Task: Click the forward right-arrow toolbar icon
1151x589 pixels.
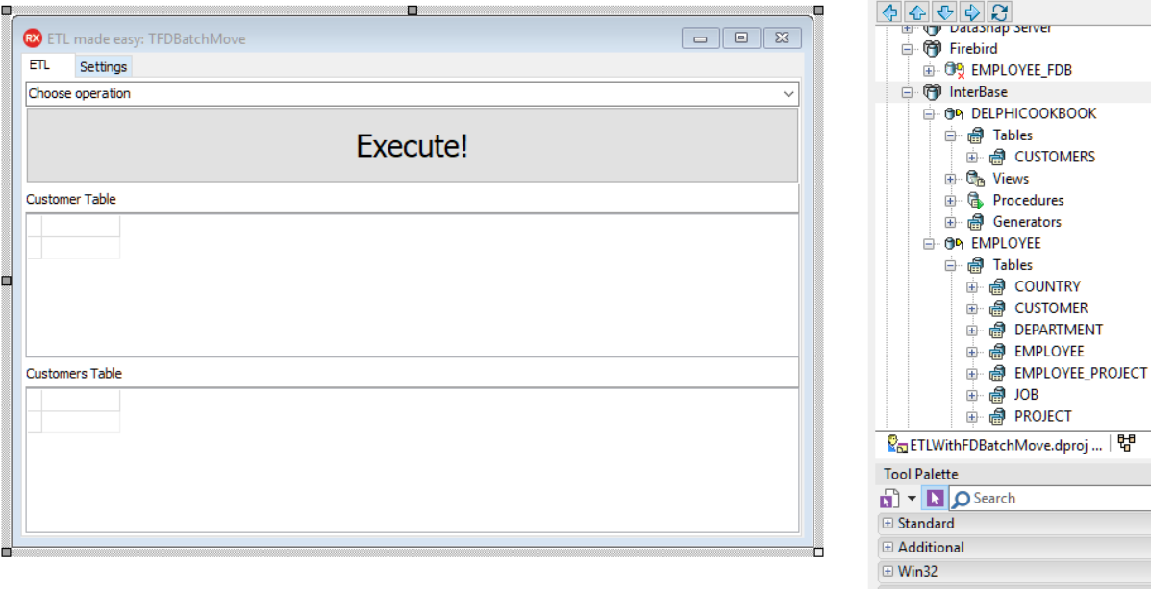Action: tap(972, 12)
